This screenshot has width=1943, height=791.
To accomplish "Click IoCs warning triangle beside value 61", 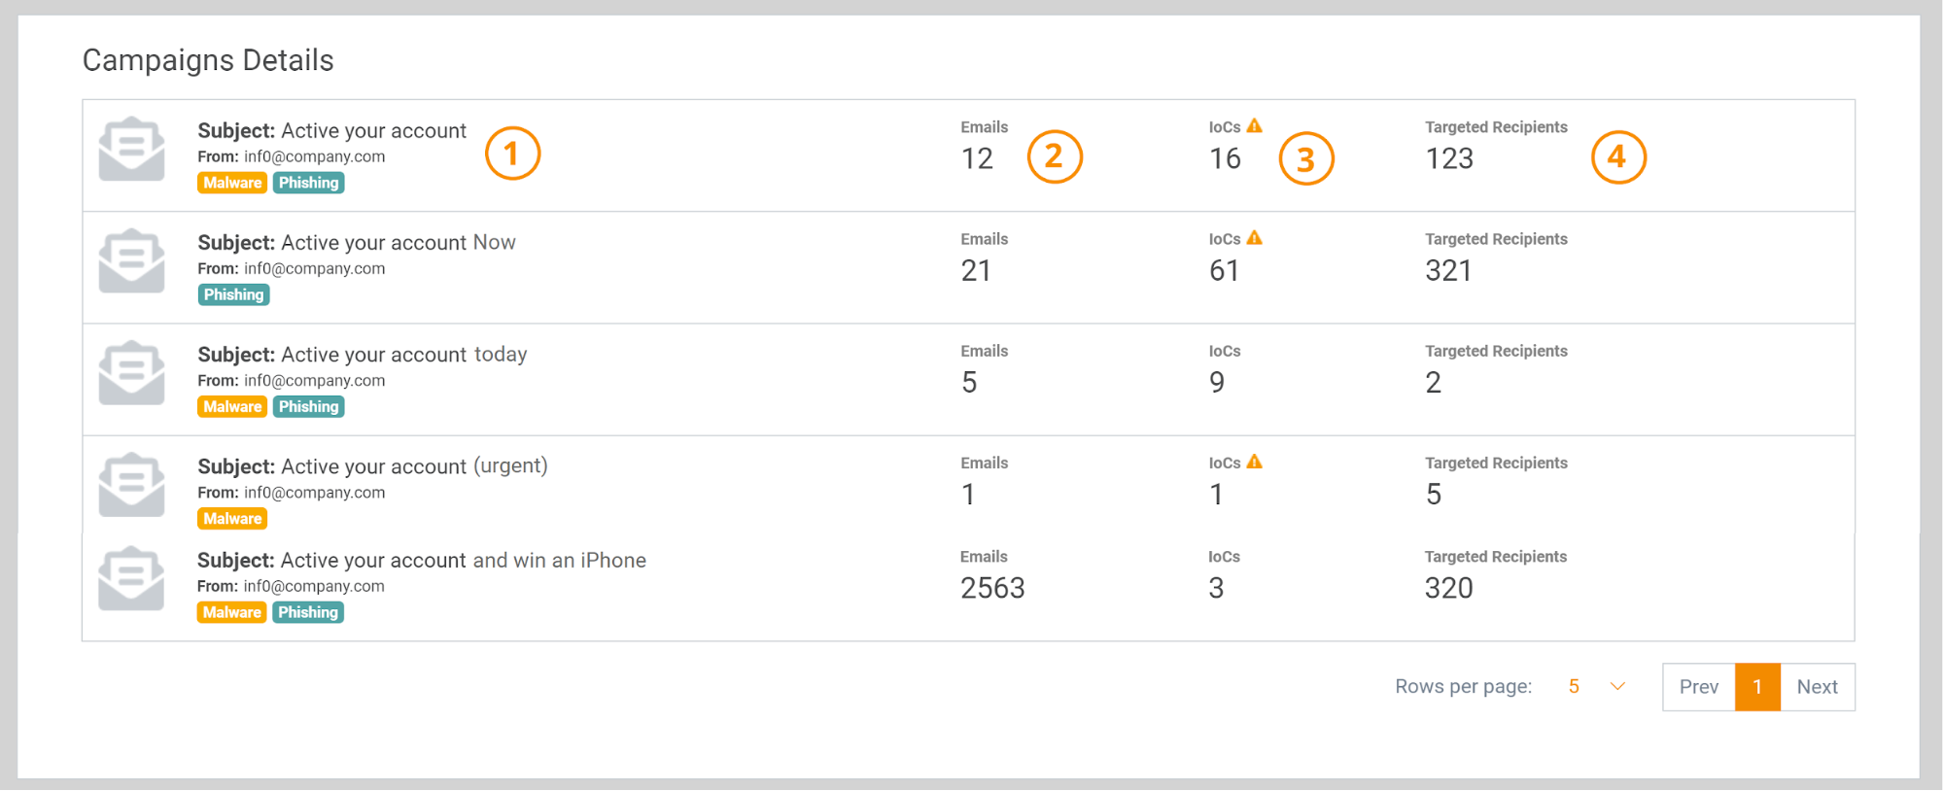I will (x=1255, y=238).
